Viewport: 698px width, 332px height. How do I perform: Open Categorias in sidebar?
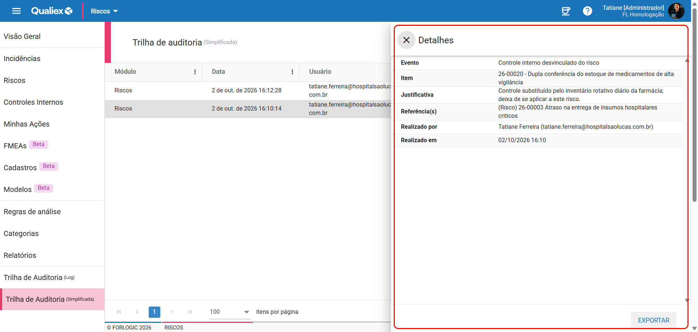pos(21,233)
